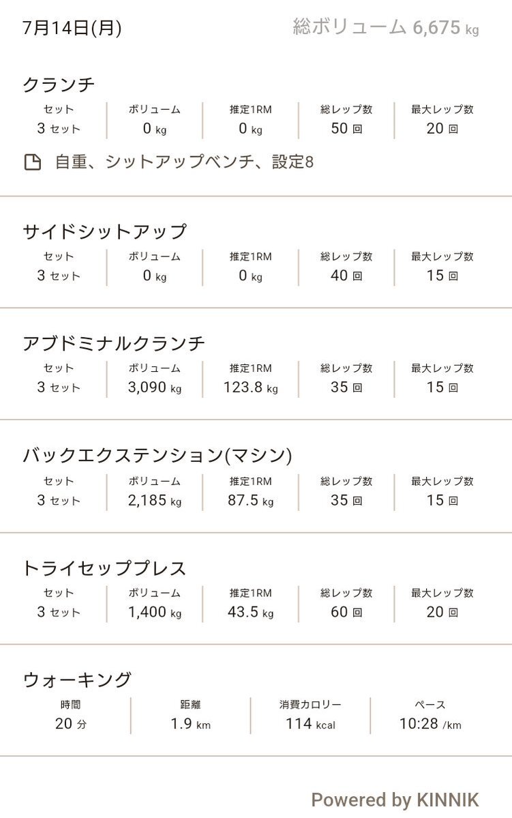Viewport: 512px width, 818px height.
Task: Click the クランチ total reps 50 回
Action: (x=347, y=128)
